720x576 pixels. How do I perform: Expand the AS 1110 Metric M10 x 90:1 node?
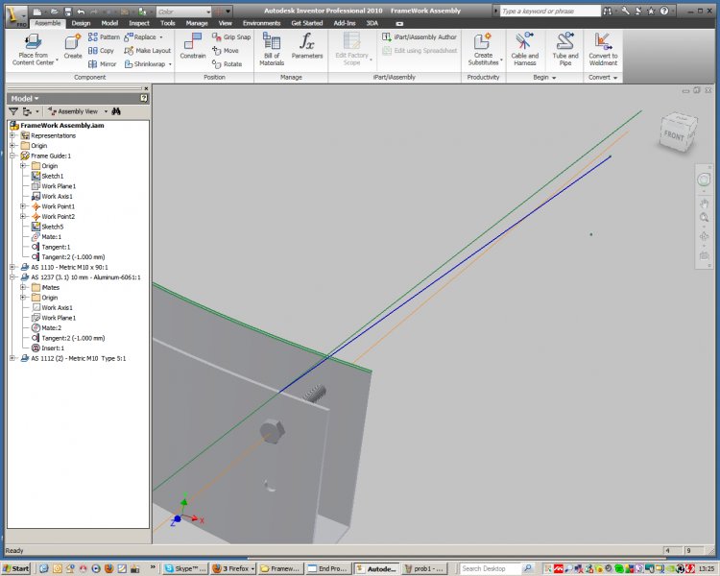coord(12,267)
